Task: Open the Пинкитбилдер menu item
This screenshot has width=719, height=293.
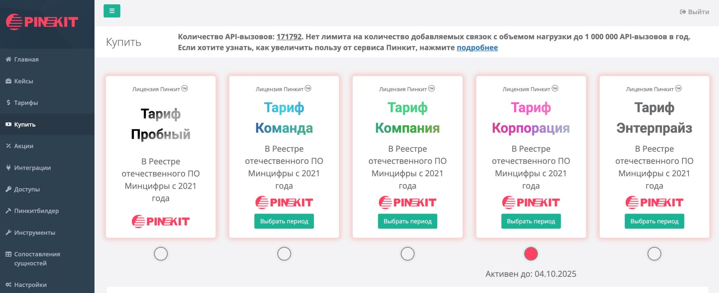Action: pyautogui.click(x=36, y=211)
